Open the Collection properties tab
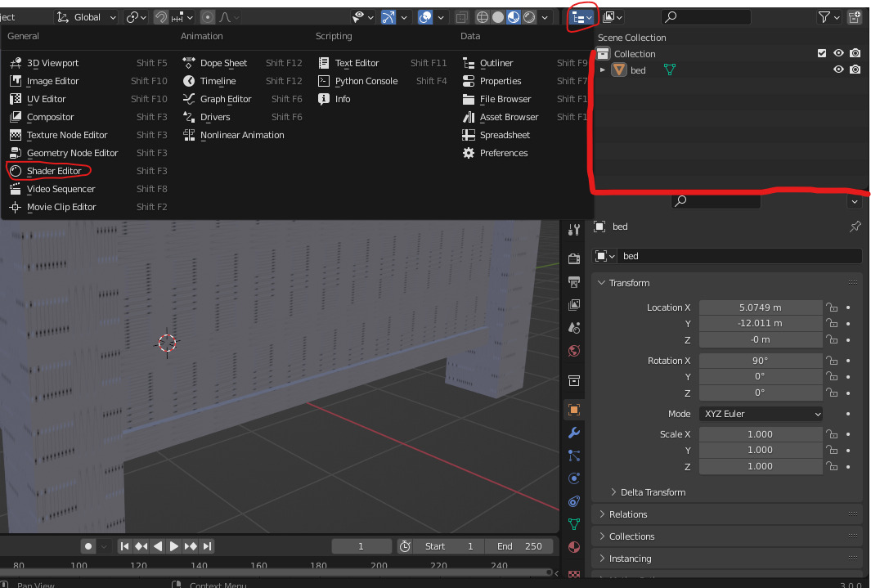871x588 pixels. tap(574, 381)
